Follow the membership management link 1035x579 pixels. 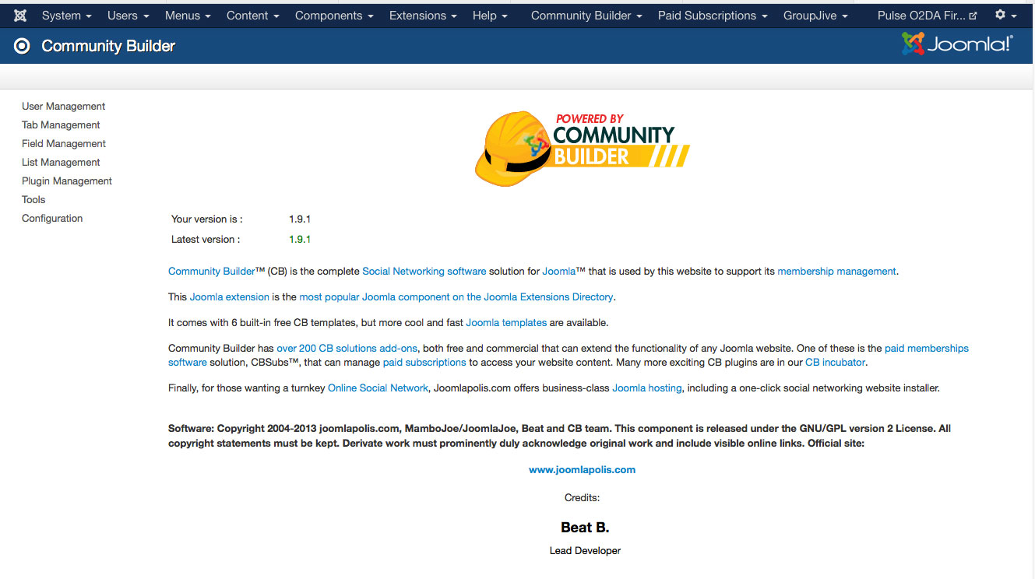[837, 272]
